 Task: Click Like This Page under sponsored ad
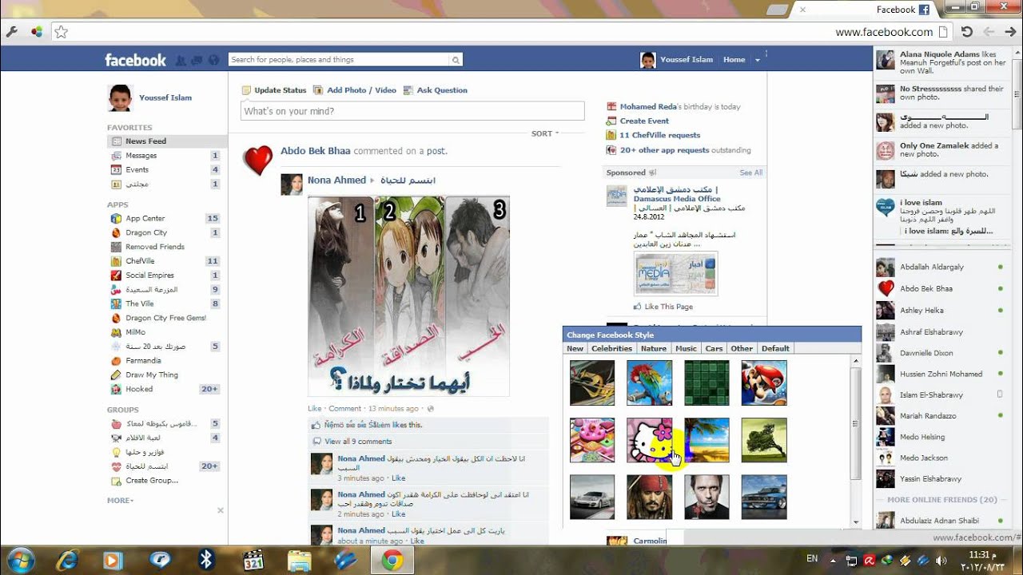[668, 307]
